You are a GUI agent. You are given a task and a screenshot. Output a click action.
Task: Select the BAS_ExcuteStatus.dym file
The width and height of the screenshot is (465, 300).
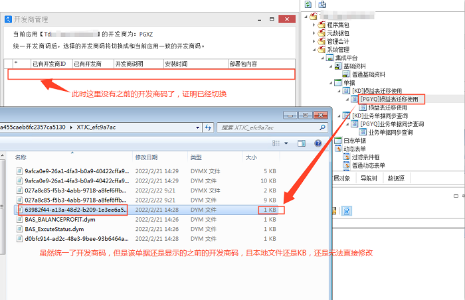tap(54, 228)
